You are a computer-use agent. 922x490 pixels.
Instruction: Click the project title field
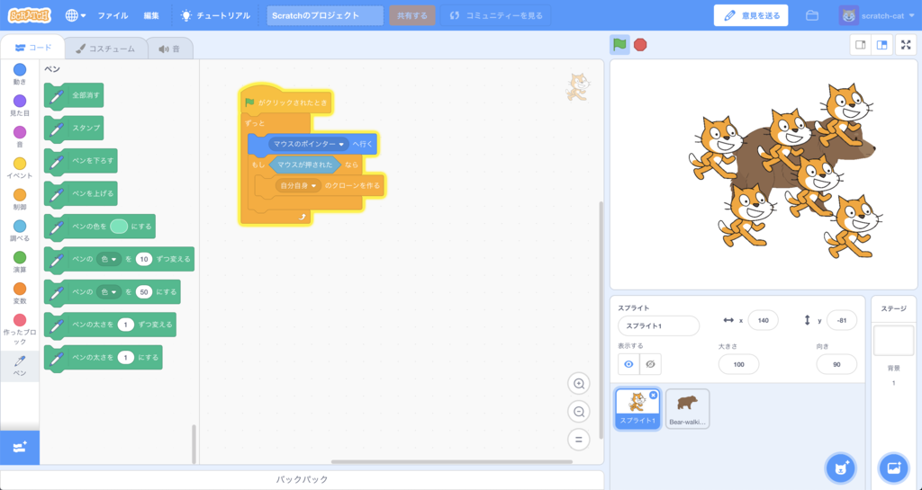(x=324, y=15)
